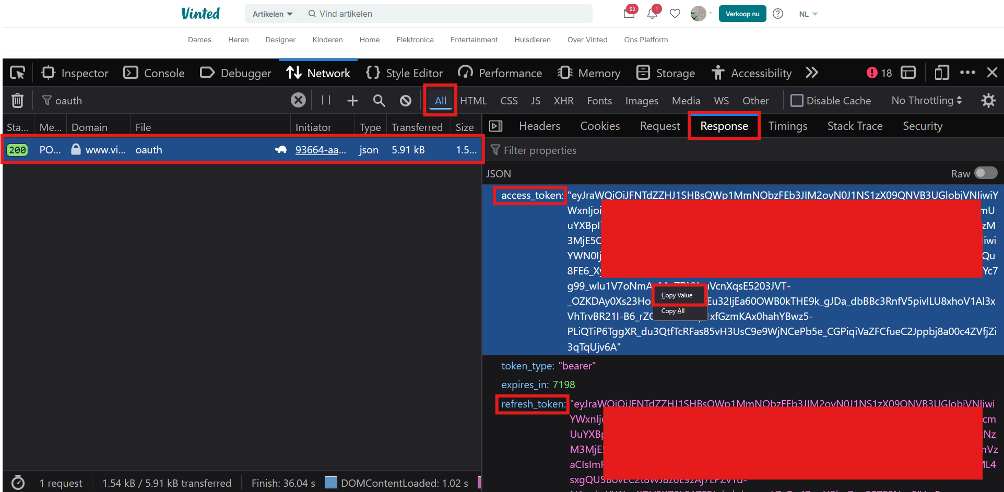
Task: Click the Vinted logo
Action: 200,14
